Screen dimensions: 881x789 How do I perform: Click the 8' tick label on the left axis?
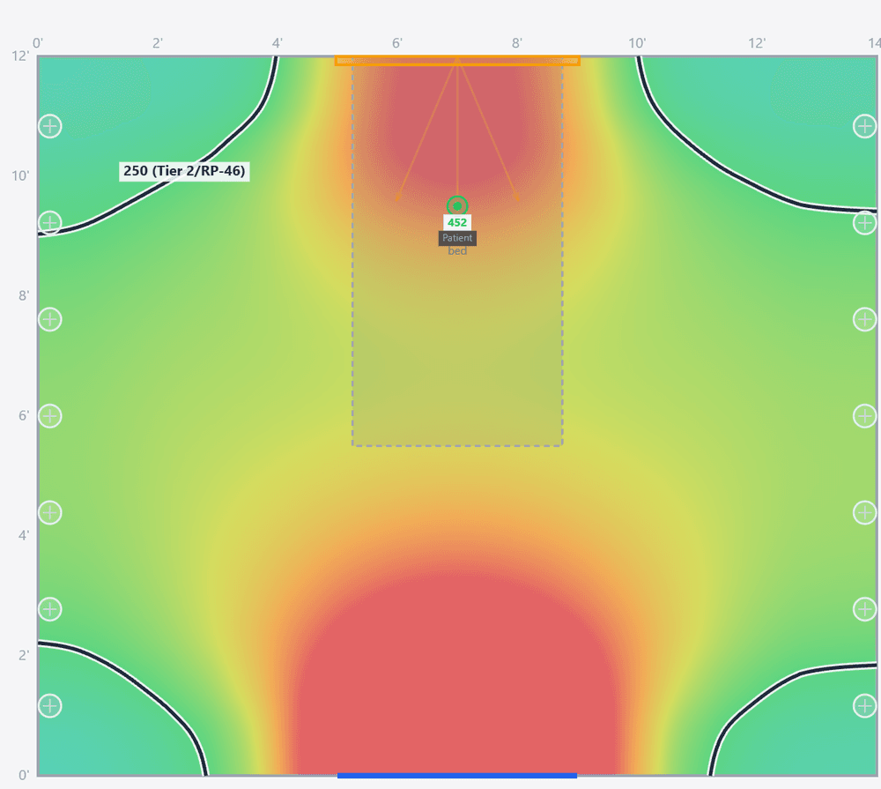24,296
